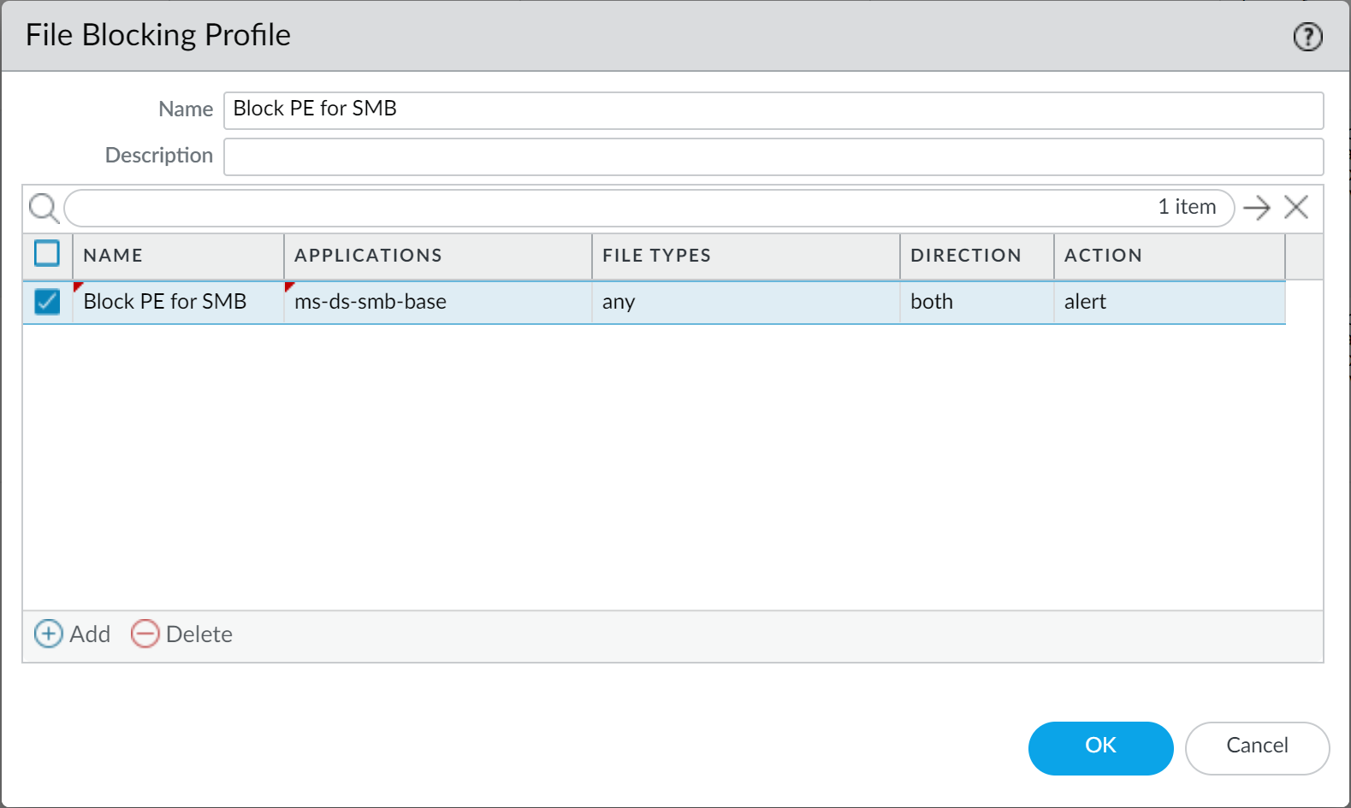This screenshot has height=808, width=1351.
Task: Sort by the APPLICATIONS column header
Action: pos(368,256)
